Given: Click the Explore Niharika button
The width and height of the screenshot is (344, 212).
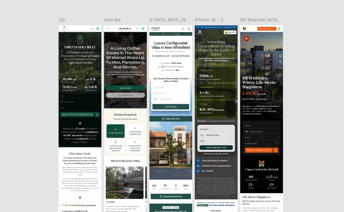Looking at the screenshot, I should (125, 88).
